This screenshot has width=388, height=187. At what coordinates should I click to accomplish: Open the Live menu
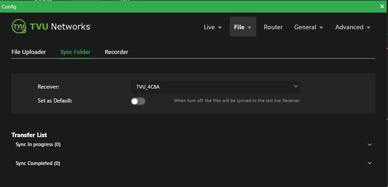(213, 27)
